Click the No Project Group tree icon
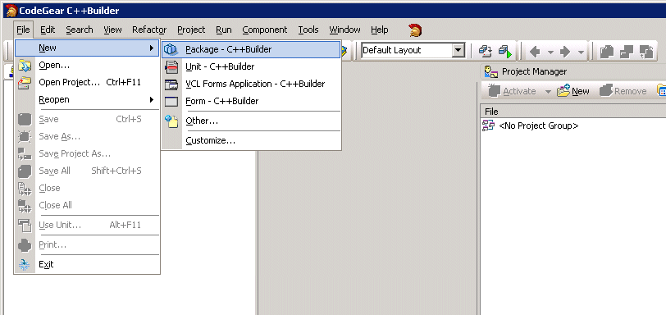 pos(489,126)
